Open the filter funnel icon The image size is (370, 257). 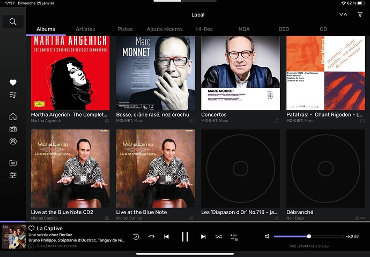tap(360, 14)
